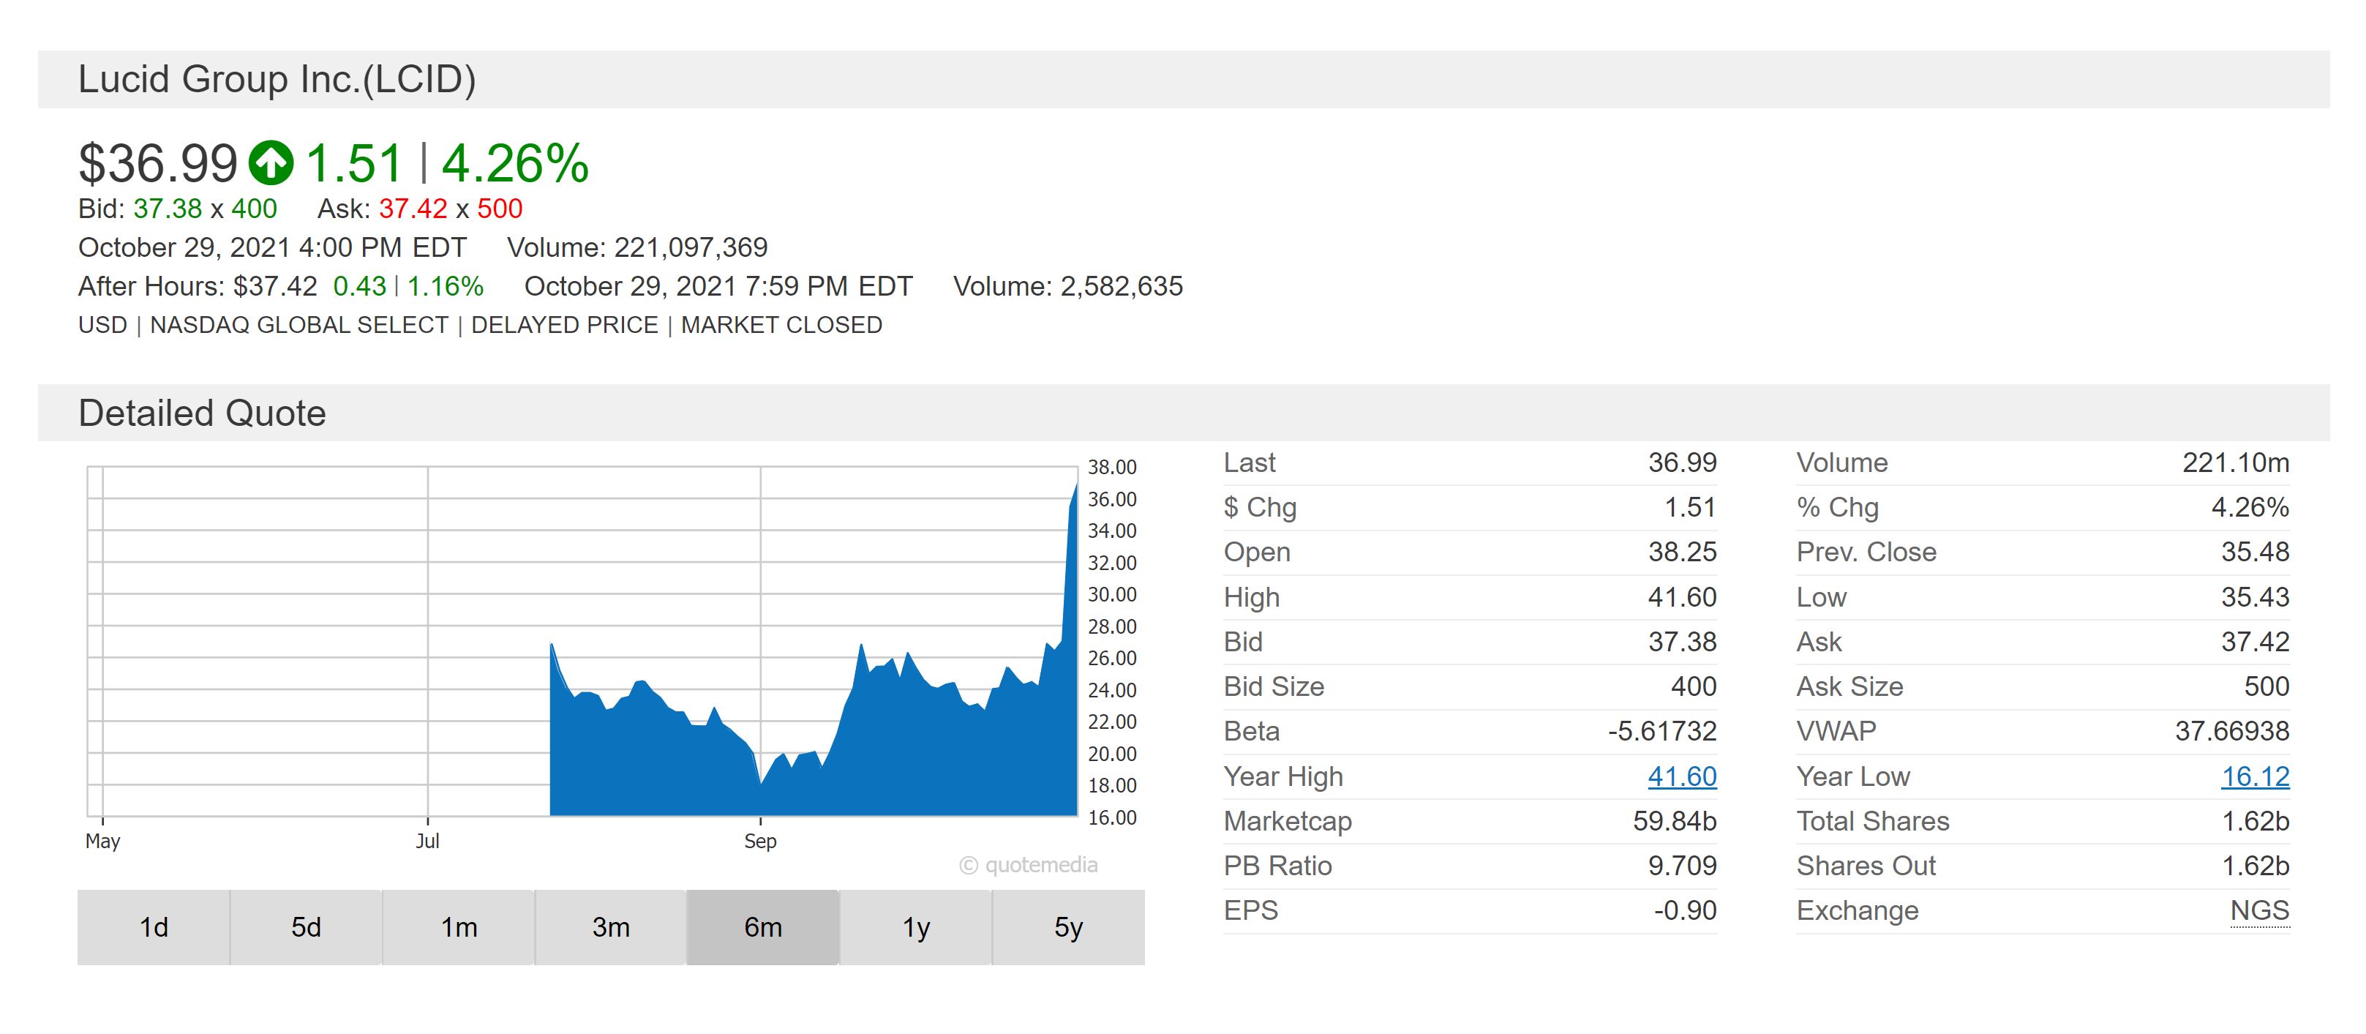The width and height of the screenshot is (2366, 1034).
Task: Click the quotemedia copyright watermark
Action: (1029, 865)
